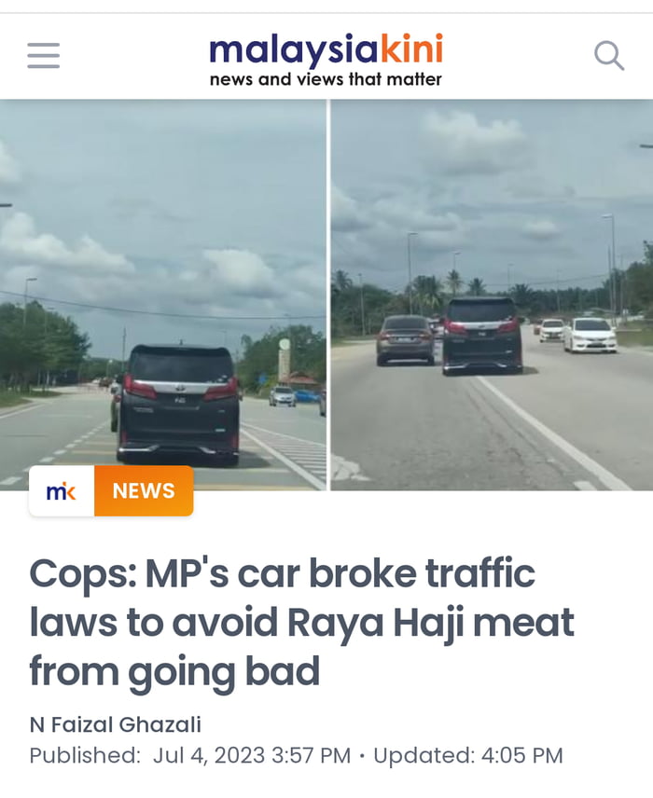Open the right photo of cars overtaking
Screen dimensions: 653x798
492,296
